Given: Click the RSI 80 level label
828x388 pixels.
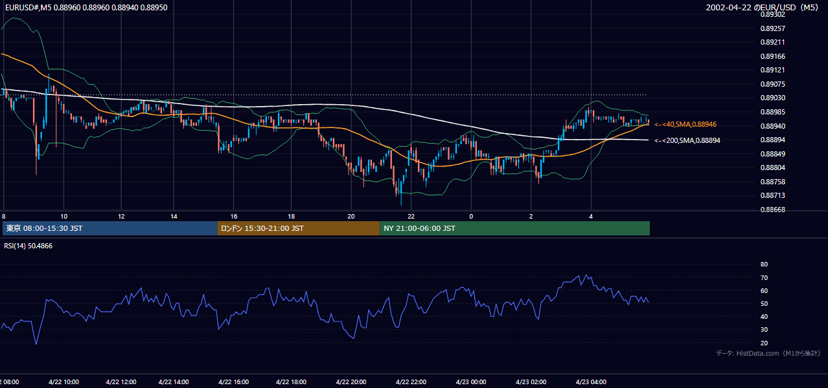Looking at the screenshot, I should pos(764,264).
